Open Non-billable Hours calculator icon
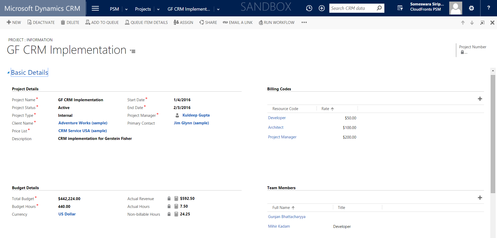 click(x=176, y=214)
